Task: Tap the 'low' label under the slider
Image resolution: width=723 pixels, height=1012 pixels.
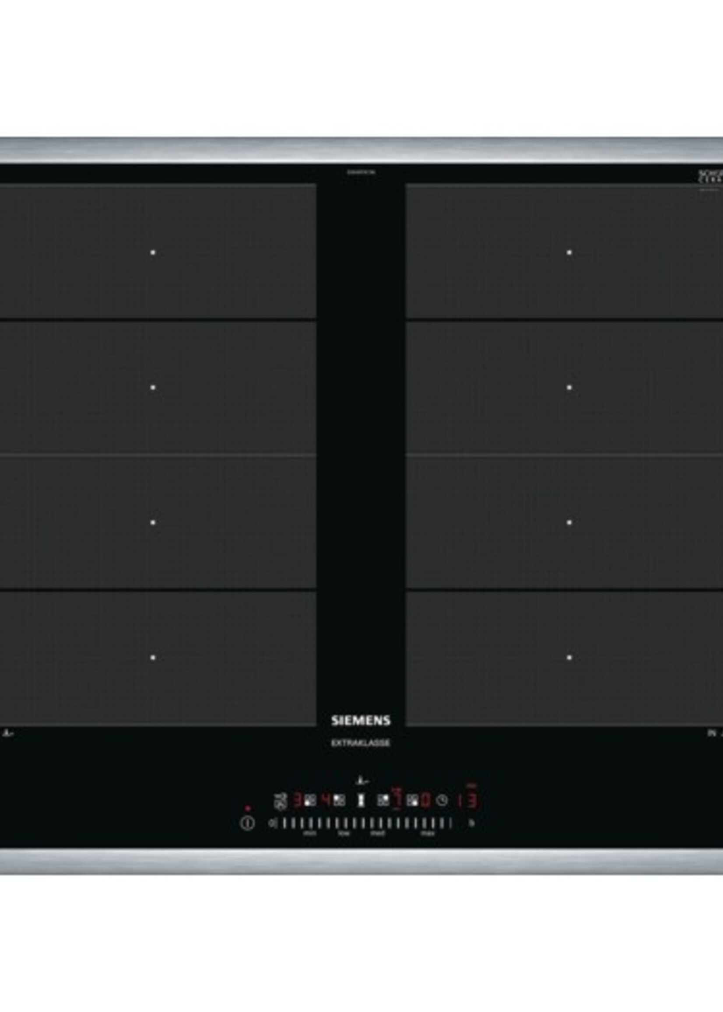Action: point(344,833)
